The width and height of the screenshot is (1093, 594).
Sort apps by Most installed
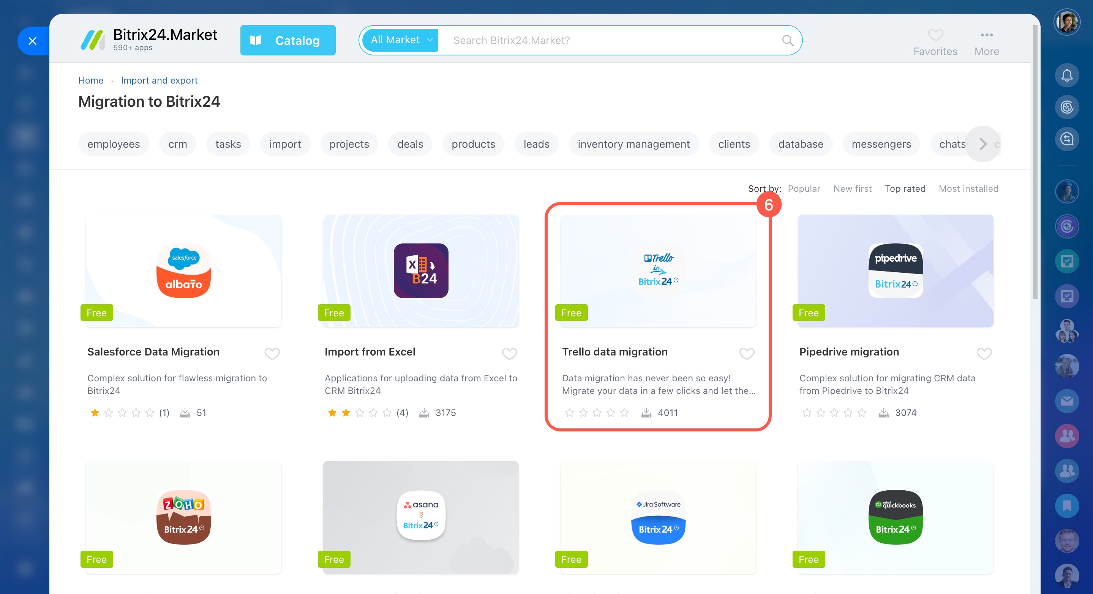pos(968,188)
